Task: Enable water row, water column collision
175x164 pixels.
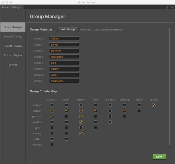Action: pos(66,139)
